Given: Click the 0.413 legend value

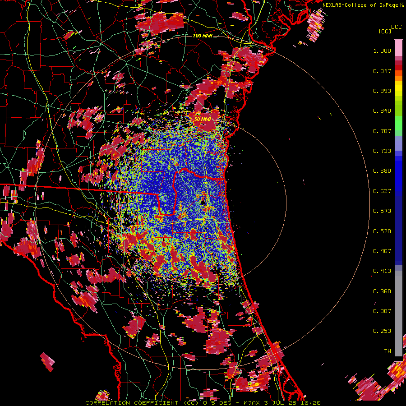Looking at the screenshot, I should (382, 271).
